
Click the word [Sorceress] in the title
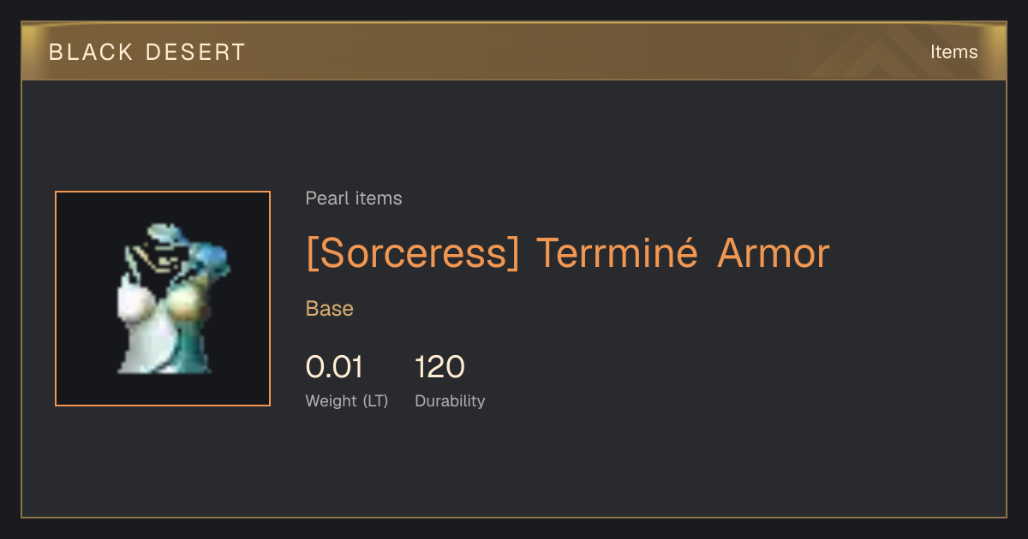413,253
